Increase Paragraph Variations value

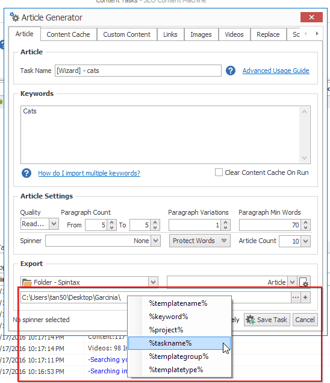point(226,223)
